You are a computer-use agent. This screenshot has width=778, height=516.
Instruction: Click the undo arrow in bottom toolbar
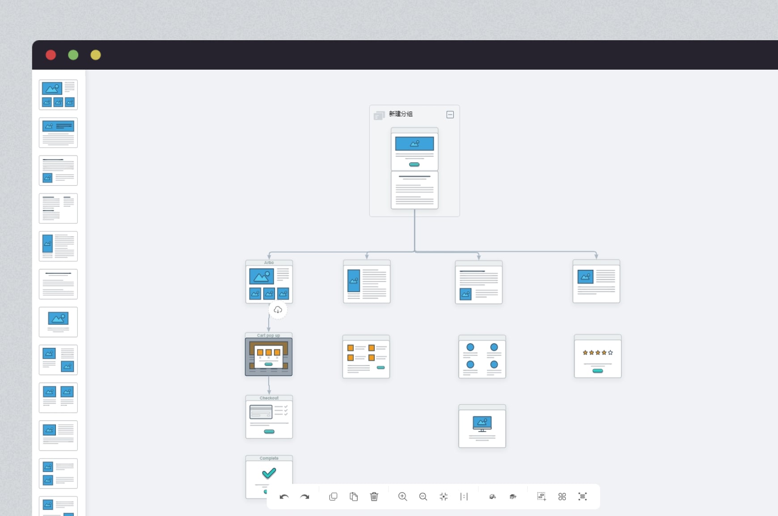tap(284, 497)
